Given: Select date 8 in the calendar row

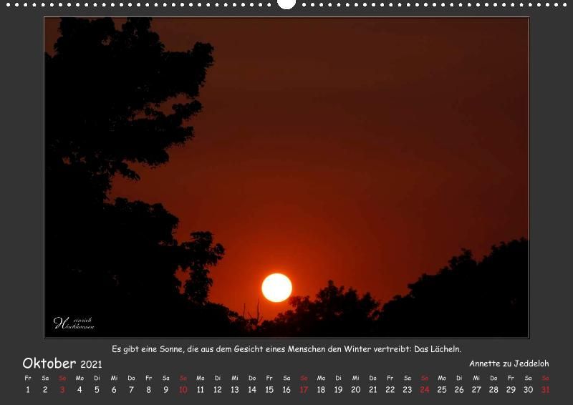Looking at the screenshot, I should [148, 390].
